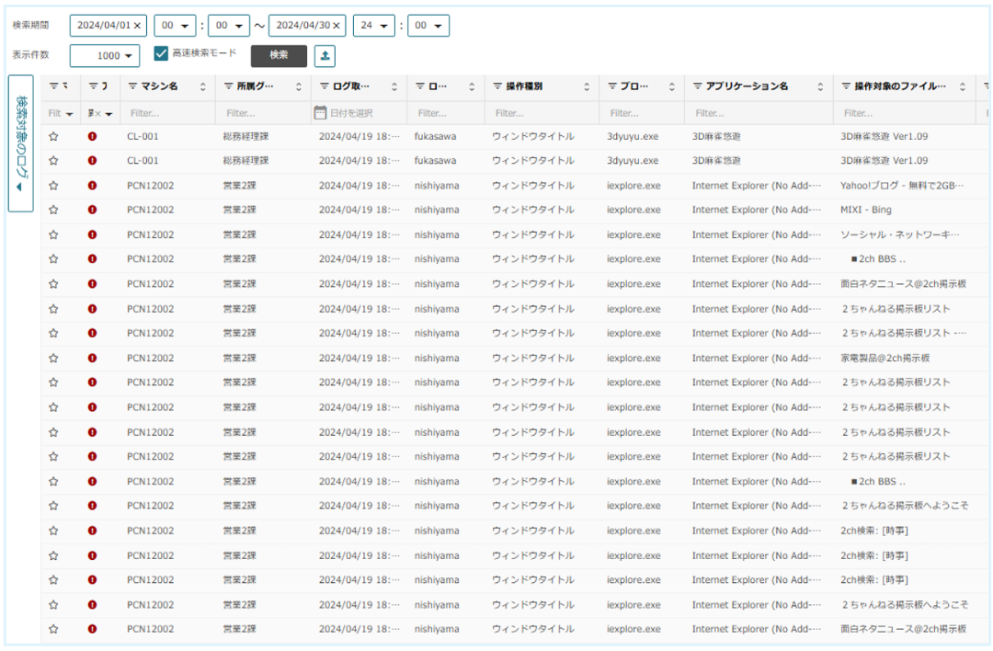Viewport: 993px width, 651px height.
Task: Sort by プロ… using its sort arrows
Action: [x=672, y=86]
